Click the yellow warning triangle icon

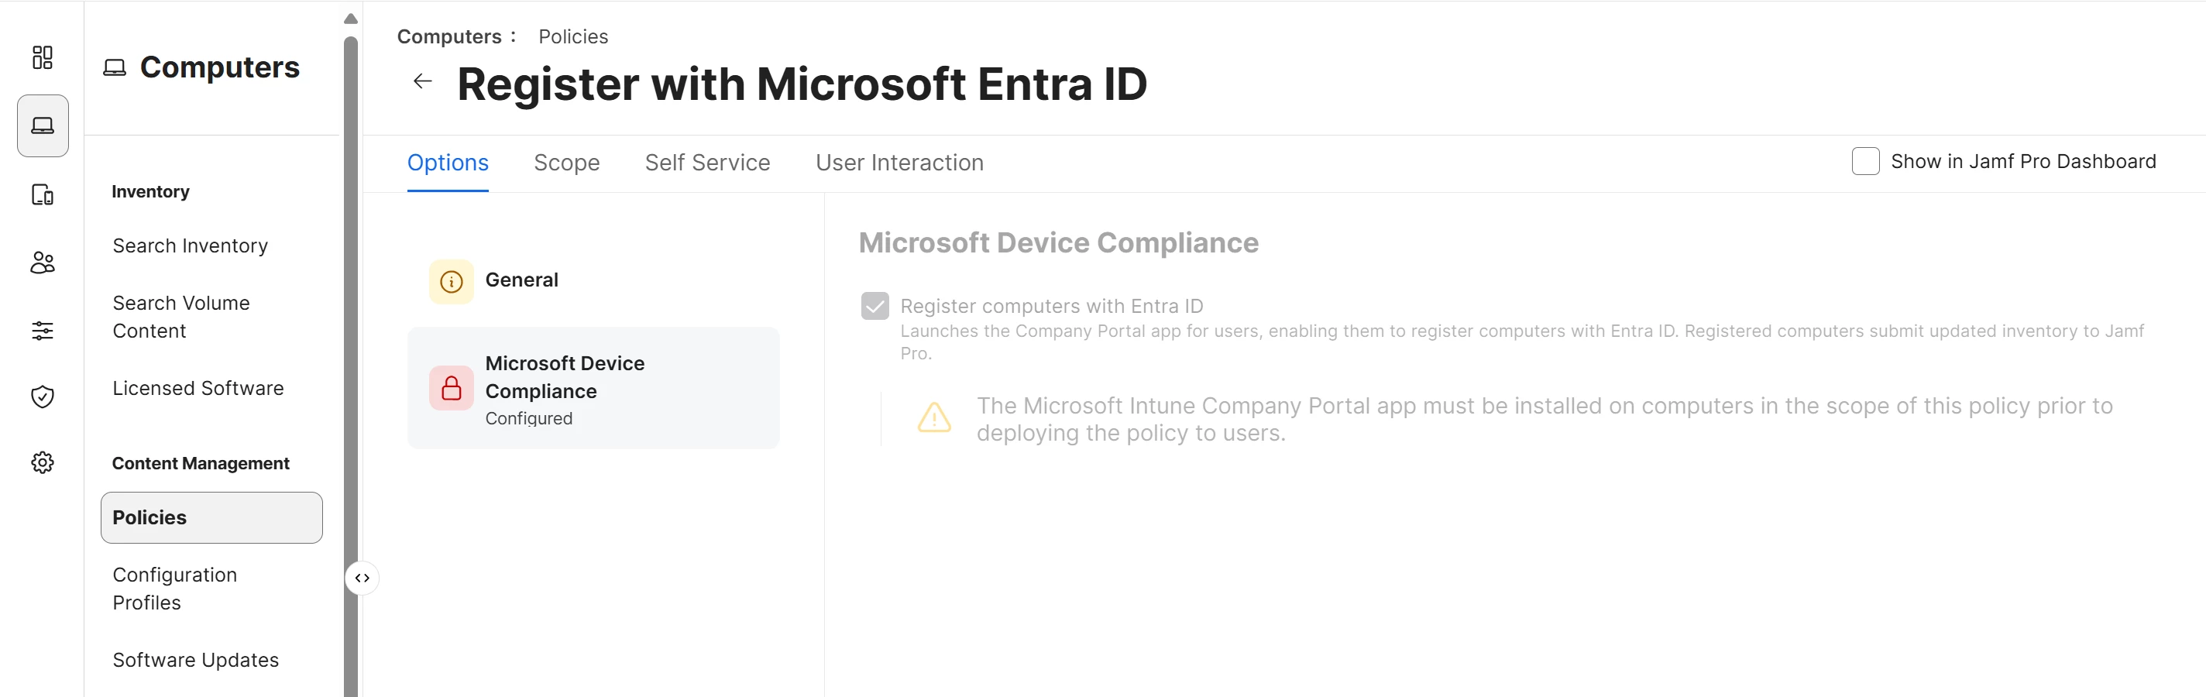click(934, 418)
